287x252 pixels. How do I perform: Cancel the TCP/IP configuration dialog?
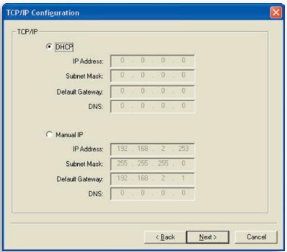(256, 237)
